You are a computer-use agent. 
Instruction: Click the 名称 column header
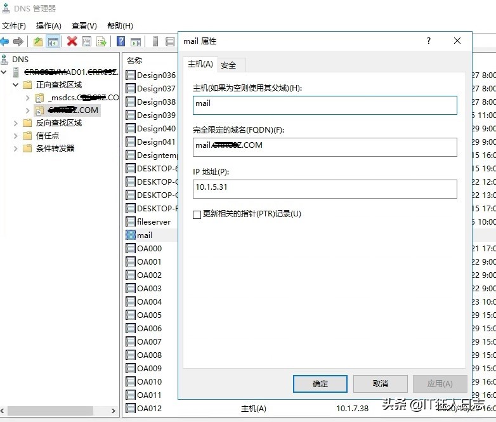coord(134,60)
